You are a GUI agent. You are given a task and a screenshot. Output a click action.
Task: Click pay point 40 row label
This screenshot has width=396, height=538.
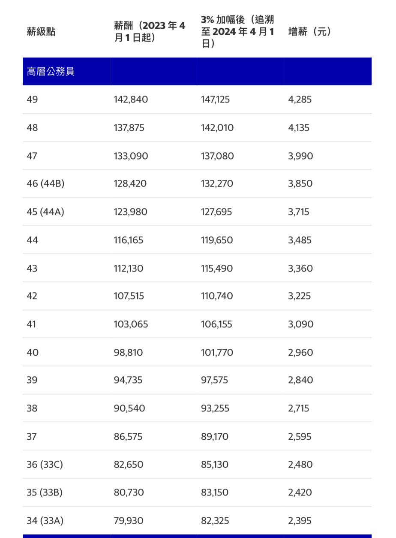(33, 353)
